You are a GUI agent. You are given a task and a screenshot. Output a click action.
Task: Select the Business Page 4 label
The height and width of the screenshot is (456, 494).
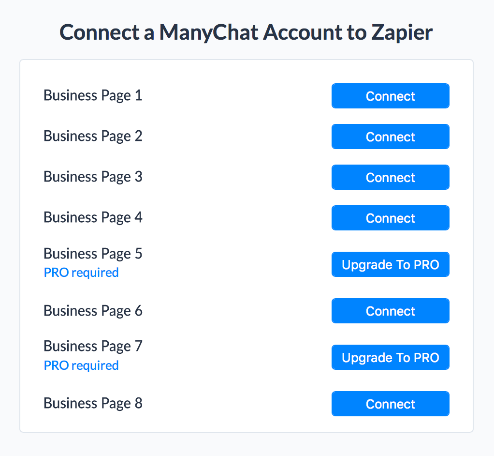pos(93,218)
